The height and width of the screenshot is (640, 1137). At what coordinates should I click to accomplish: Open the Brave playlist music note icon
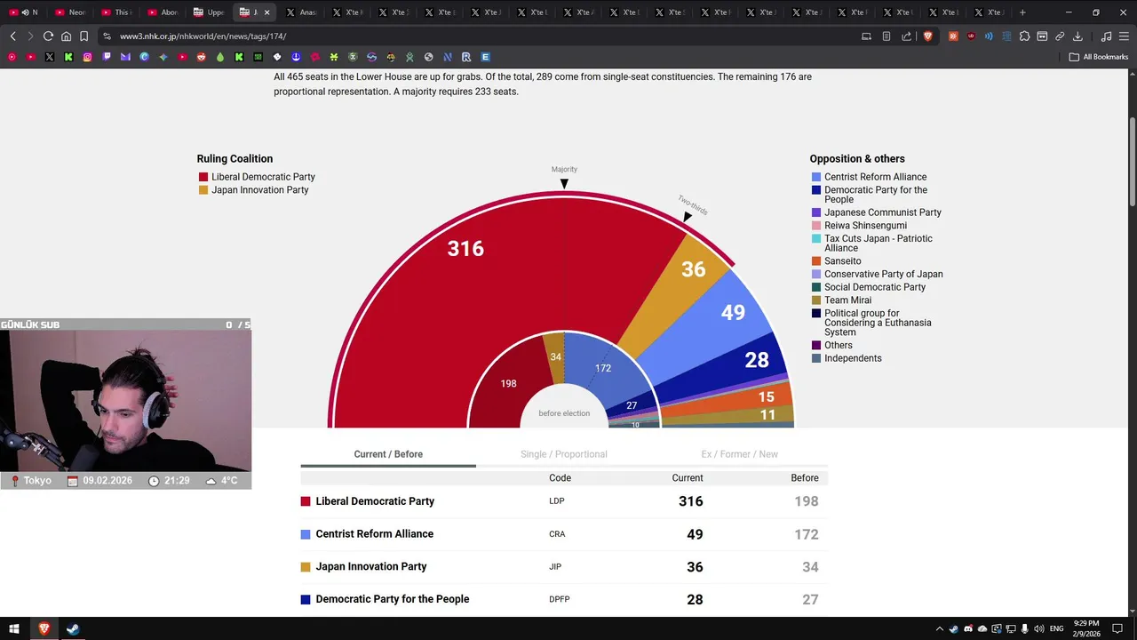coord(1106,36)
